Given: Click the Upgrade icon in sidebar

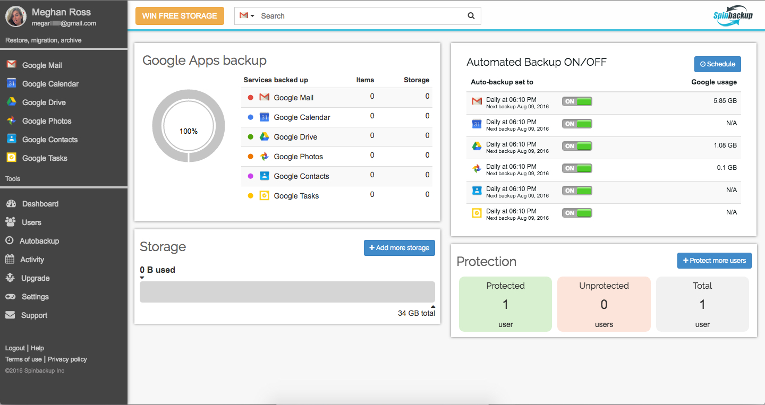Looking at the screenshot, I should coord(11,278).
